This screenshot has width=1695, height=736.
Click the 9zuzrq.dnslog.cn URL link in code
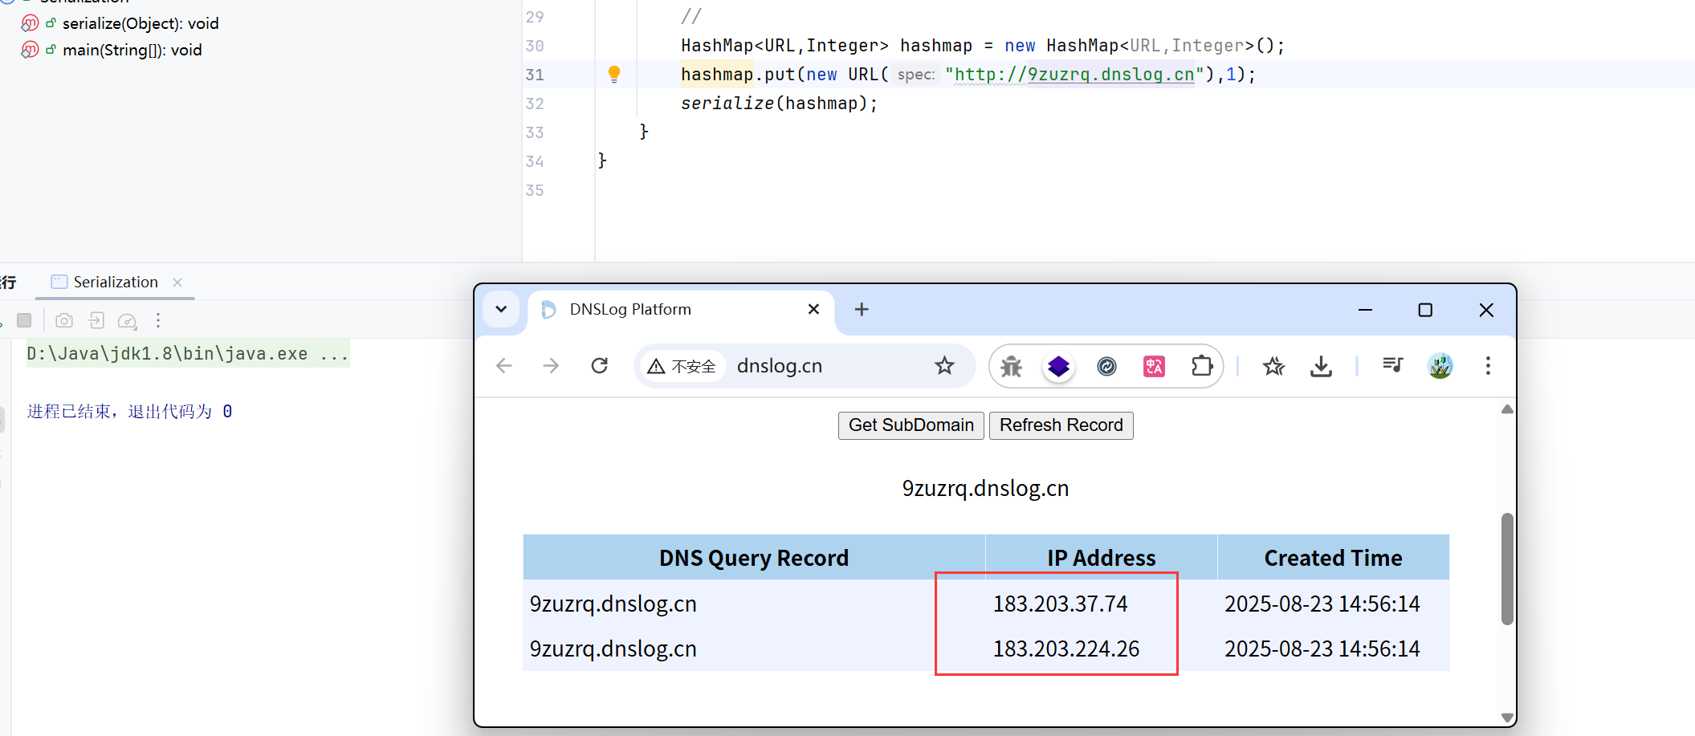1111,75
